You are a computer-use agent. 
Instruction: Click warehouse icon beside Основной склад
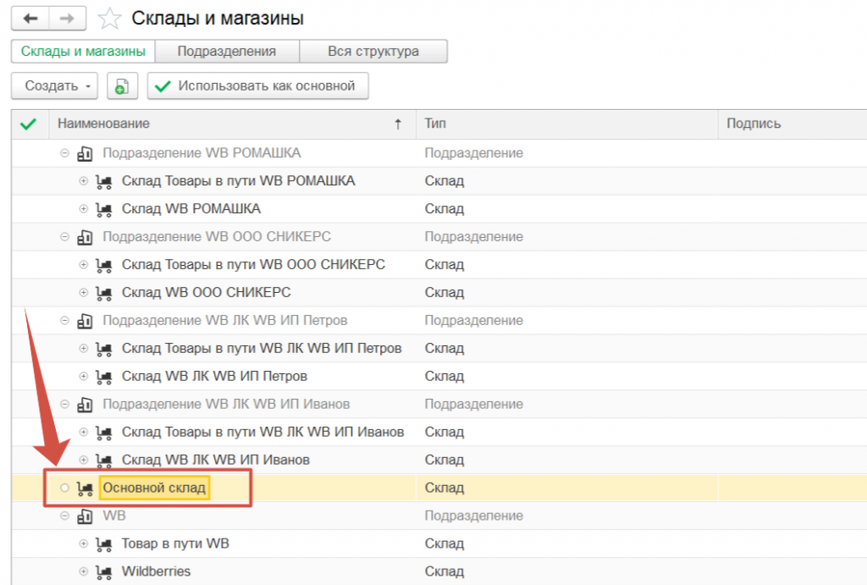(x=85, y=488)
